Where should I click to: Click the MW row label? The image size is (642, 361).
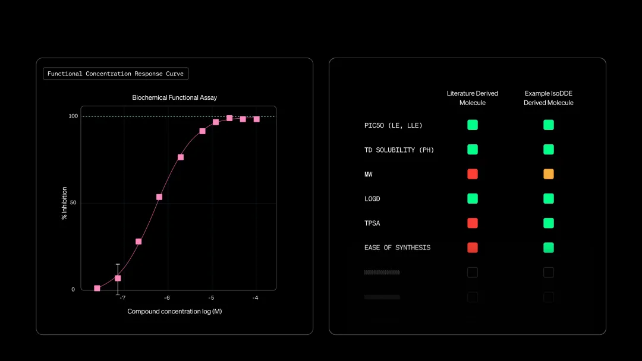pos(369,174)
